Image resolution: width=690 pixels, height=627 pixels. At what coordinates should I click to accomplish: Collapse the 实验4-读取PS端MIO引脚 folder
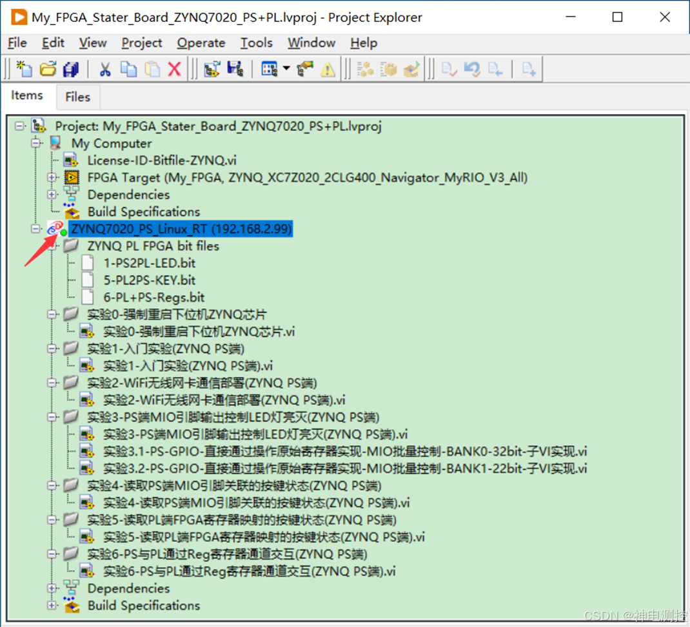(52, 485)
